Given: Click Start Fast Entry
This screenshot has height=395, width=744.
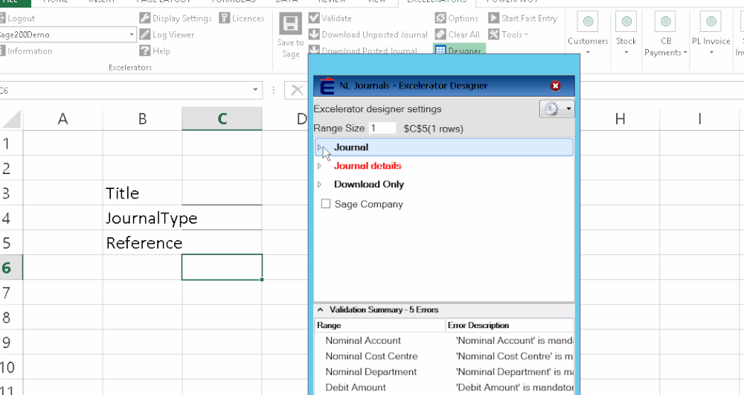Looking at the screenshot, I should click(x=523, y=19).
